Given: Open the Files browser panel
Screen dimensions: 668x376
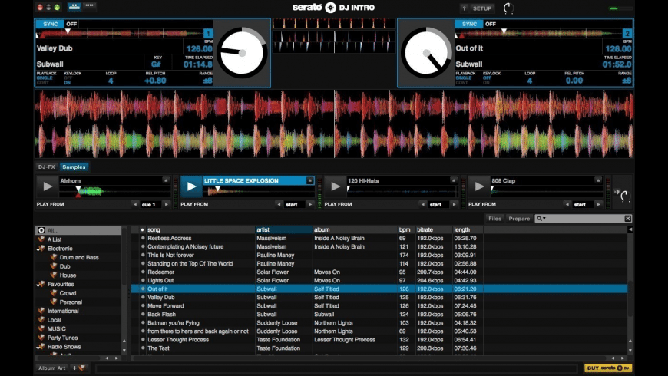Looking at the screenshot, I should [x=495, y=219].
